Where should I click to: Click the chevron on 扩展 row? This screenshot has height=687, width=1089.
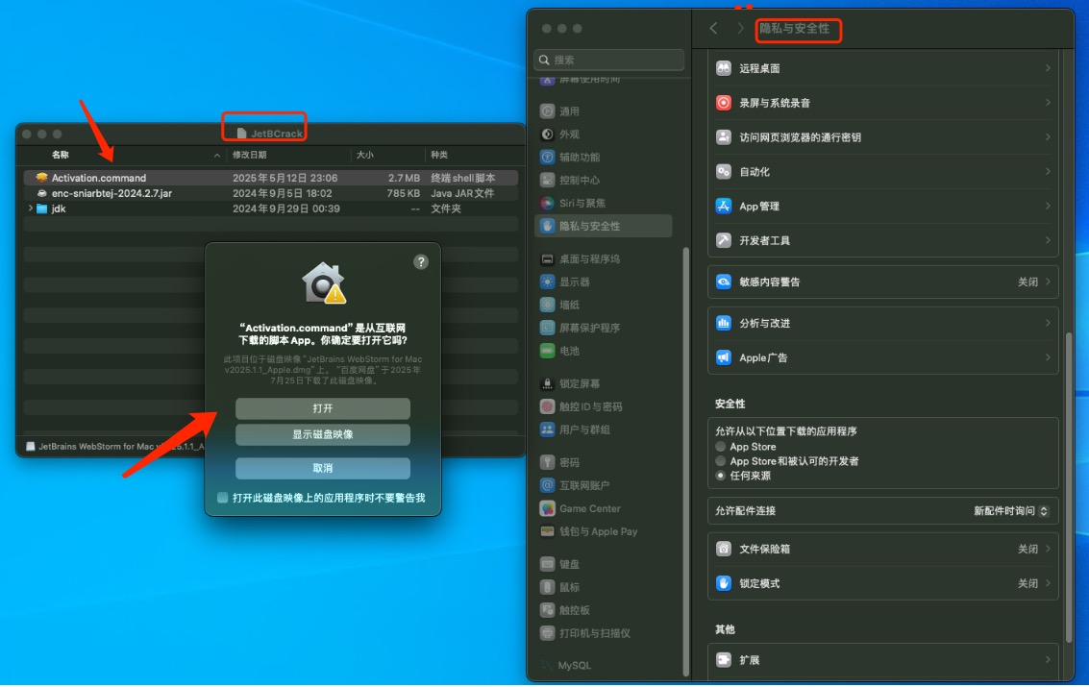(1048, 660)
